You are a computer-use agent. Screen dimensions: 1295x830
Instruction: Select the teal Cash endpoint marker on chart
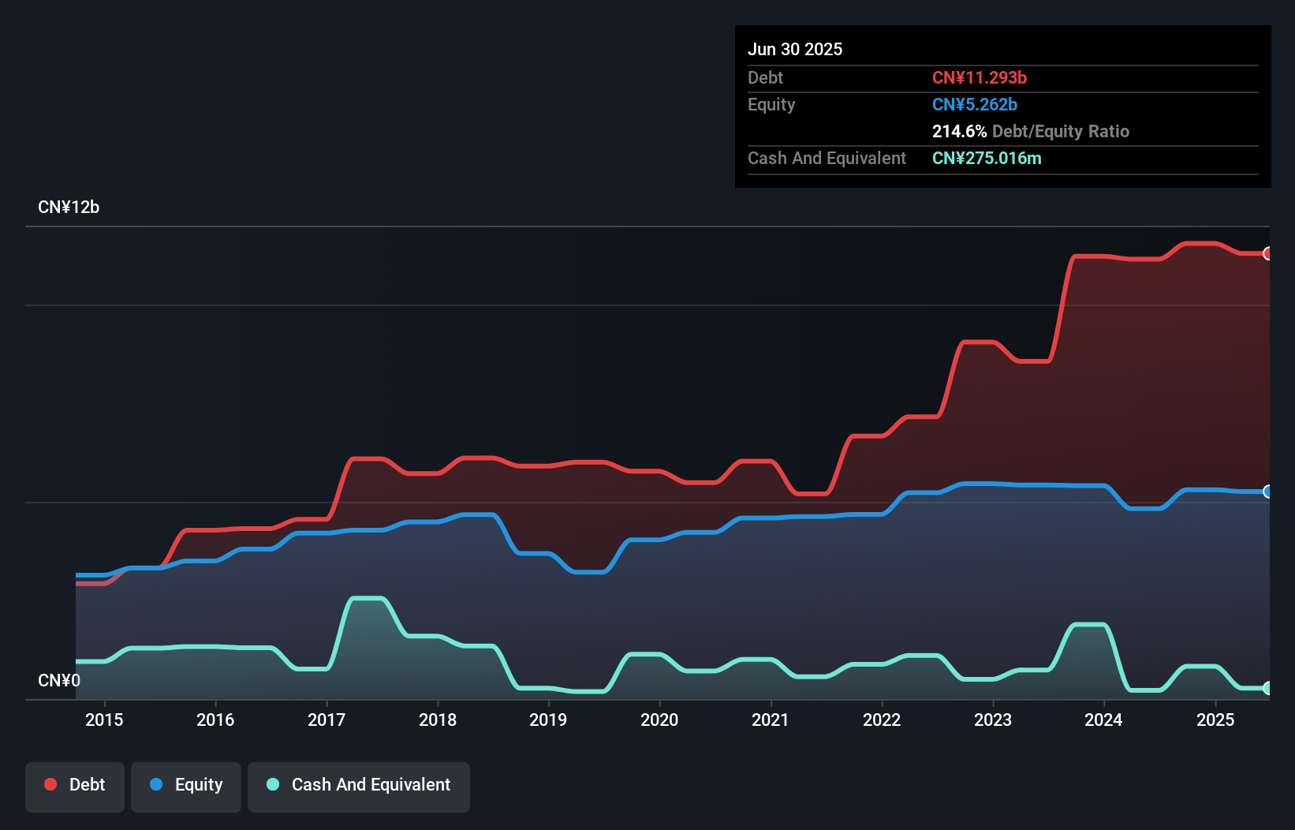(x=1268, y=690)
